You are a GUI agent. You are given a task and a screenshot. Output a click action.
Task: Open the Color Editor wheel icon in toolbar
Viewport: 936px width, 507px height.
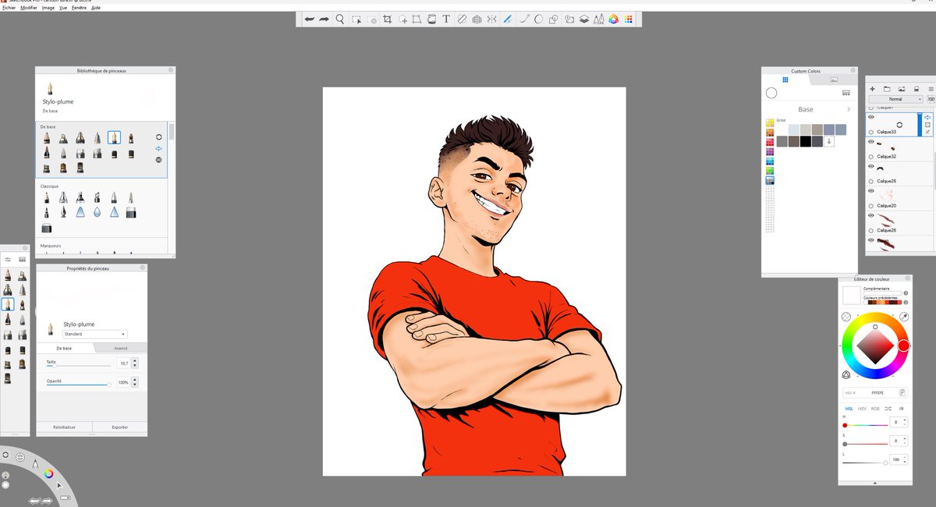[x=613, y=19]
